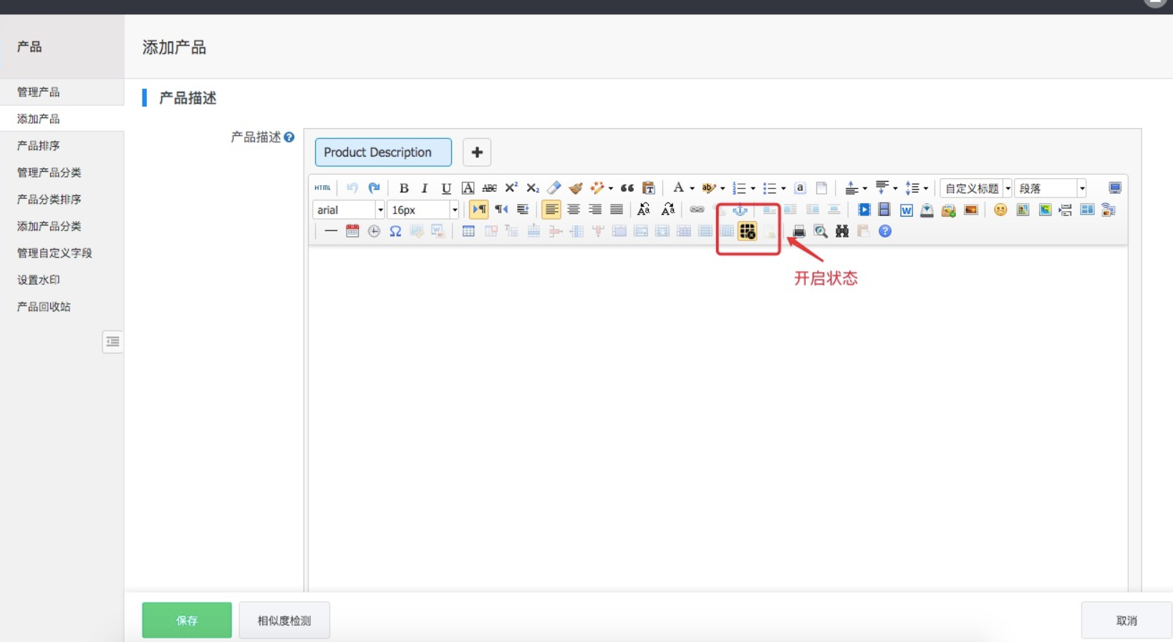Click the HTML source view icon
Screen dimensions: 1173x642
click(x=322, y=188)
